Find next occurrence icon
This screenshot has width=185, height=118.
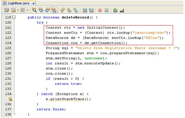click(x=47, y=10)
